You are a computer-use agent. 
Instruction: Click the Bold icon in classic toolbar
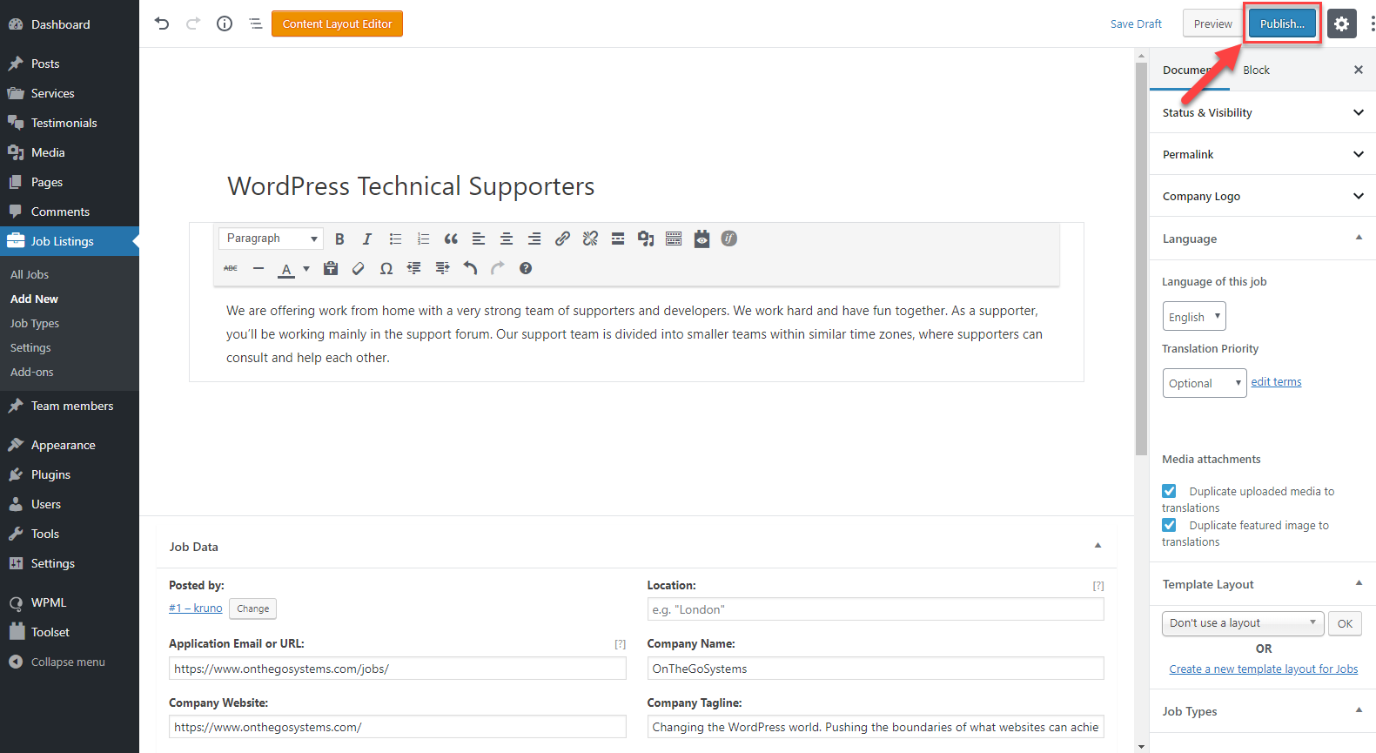point(339,239)
